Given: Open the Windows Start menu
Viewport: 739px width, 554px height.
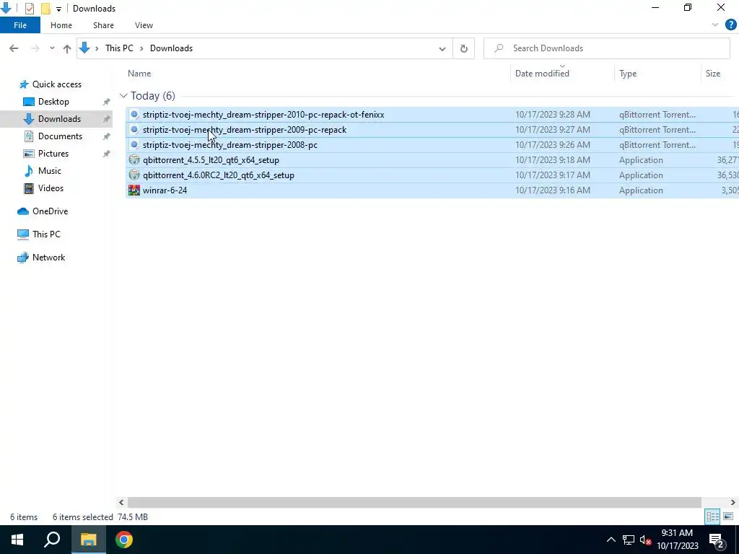Looking at the screenshot, I should pos(17,540).
